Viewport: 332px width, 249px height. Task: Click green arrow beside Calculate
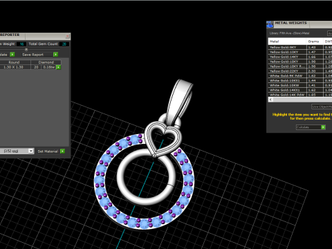click(323, 127)
